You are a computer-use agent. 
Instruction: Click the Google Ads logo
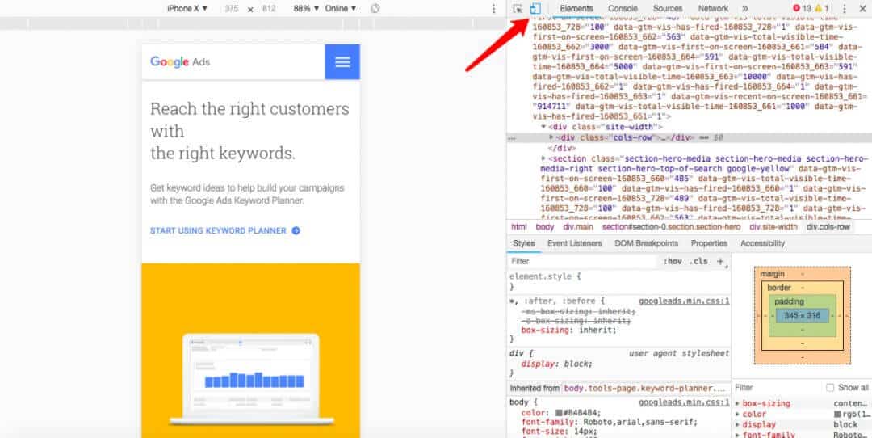[x=180, y=61]
